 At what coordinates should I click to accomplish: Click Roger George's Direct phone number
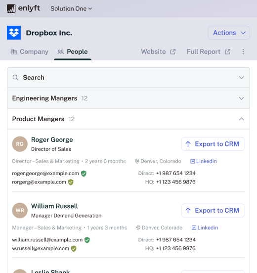coord(176,173)
